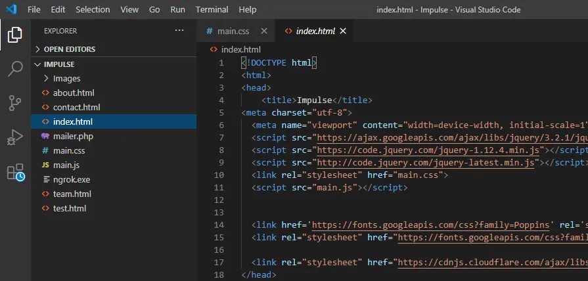Close the index.html tab
The width and height of the screenshot is (588, 281).
pyautogui.click(x=343, y=31)
